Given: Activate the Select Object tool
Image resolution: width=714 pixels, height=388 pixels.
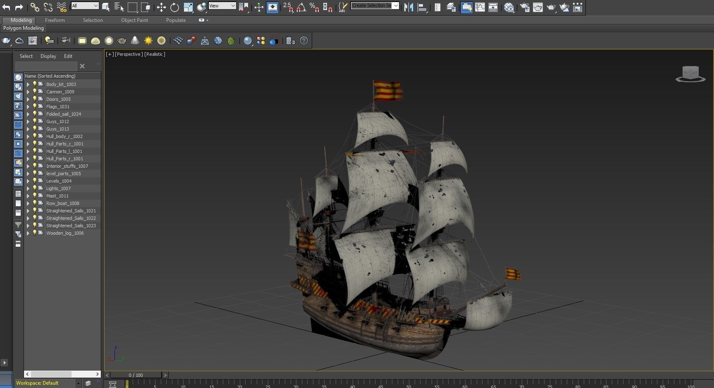Looking at the screenshot, I should pyautogui.click(x=106, y=7).
